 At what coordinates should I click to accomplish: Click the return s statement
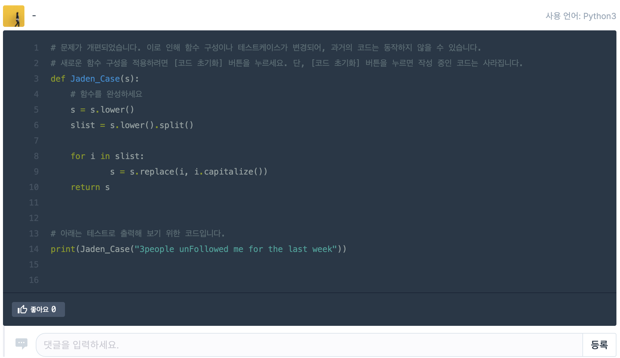click(90, 187)
